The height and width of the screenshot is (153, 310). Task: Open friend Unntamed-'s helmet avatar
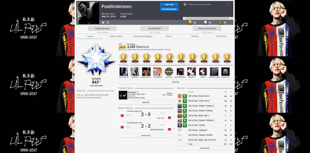click(226, 71)
